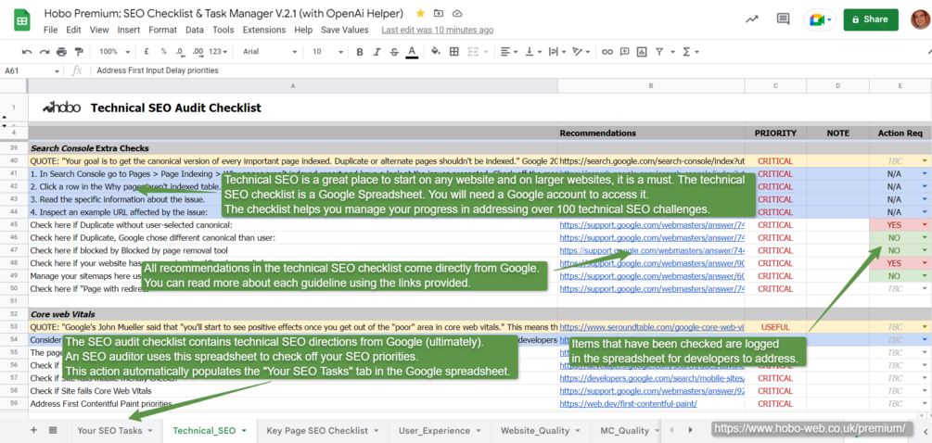This screenshot has width=932, height=443.
Task: Start a Google Meet call
Action: point(819,19)
